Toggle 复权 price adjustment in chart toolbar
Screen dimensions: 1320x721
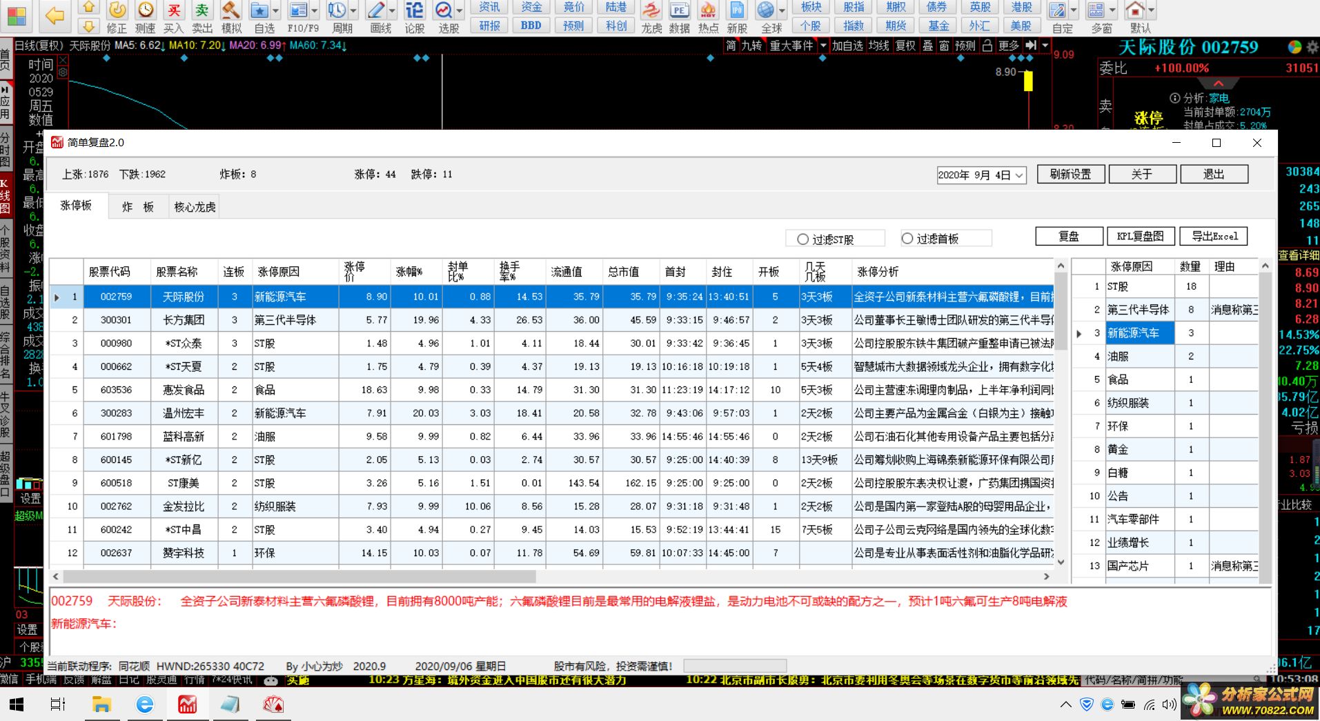905,46
